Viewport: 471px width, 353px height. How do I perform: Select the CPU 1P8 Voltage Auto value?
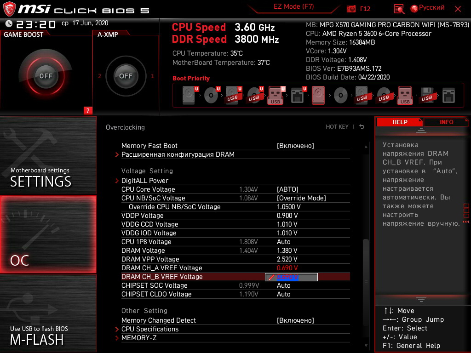point(283,242)
